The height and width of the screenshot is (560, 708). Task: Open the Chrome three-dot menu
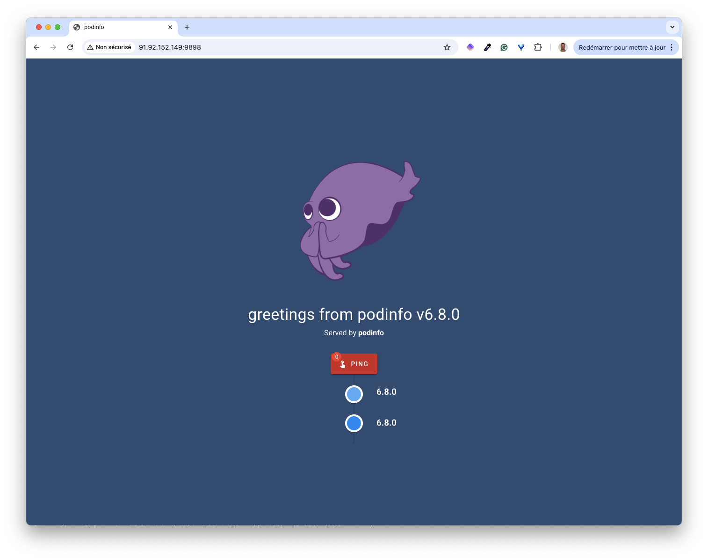[672, 47]
